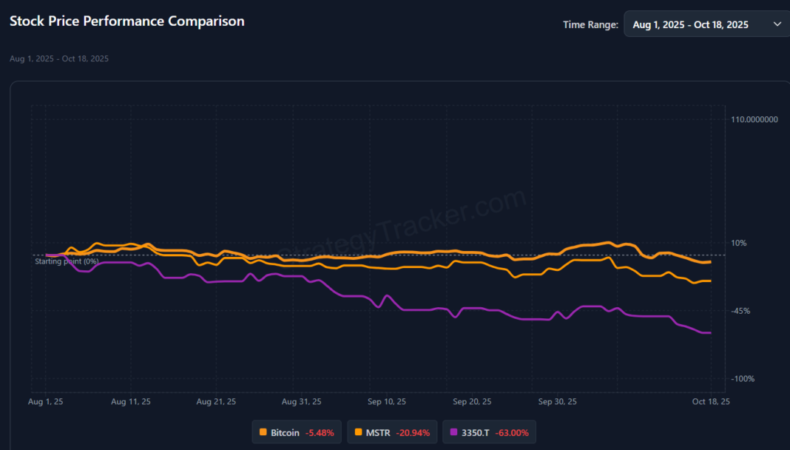
Task: Click the orange MSTR legend swatch
Action: click(x=358, y=431)
